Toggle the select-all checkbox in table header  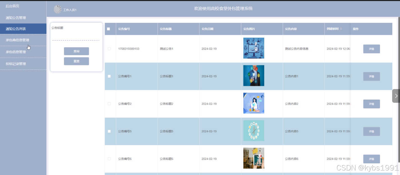coord(109,29)
